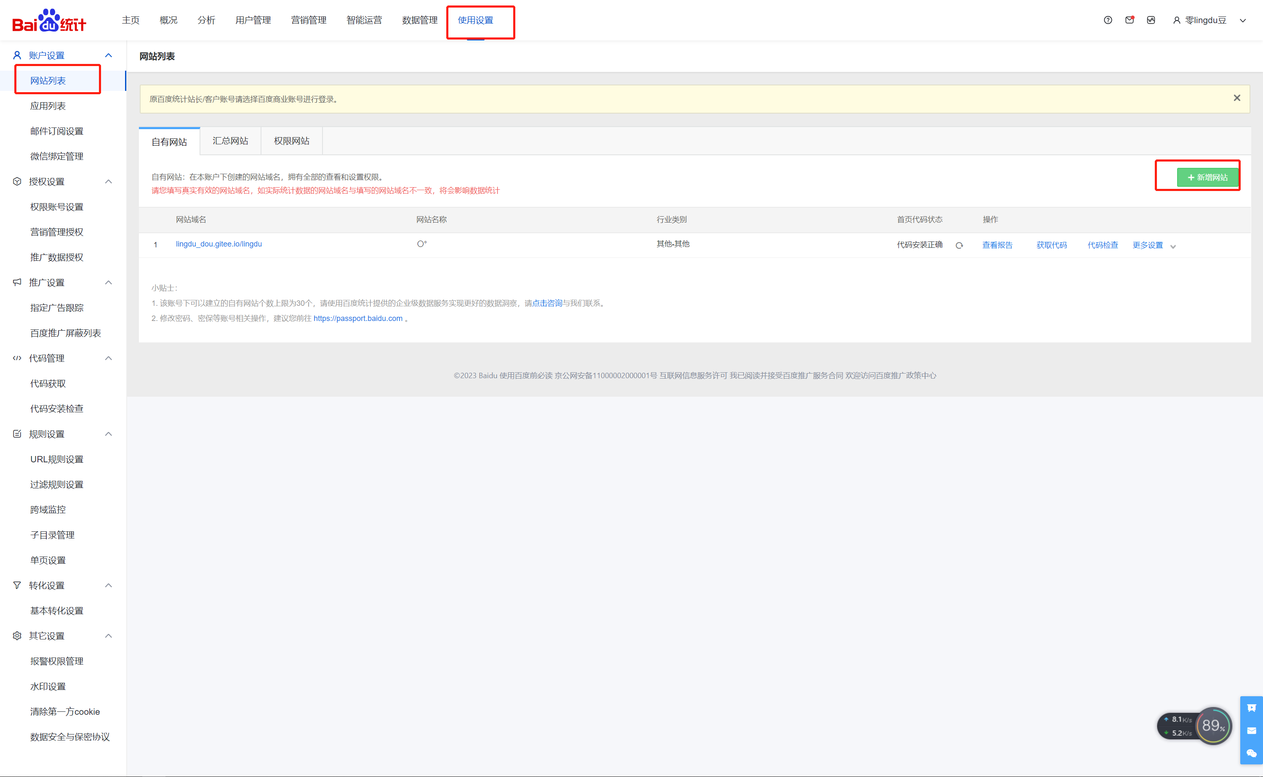Click the picture icon beside messages

[1151, 20]
